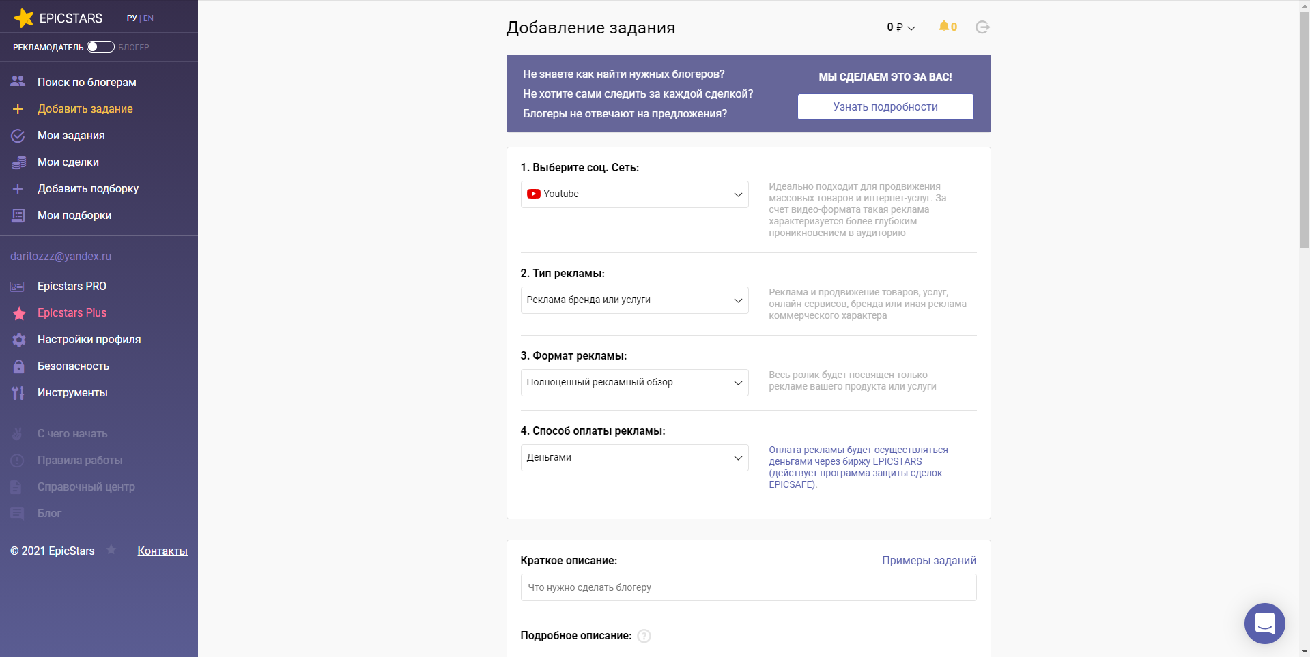Switch language to РУ
1310x657 pixels.
pos(132,18)
